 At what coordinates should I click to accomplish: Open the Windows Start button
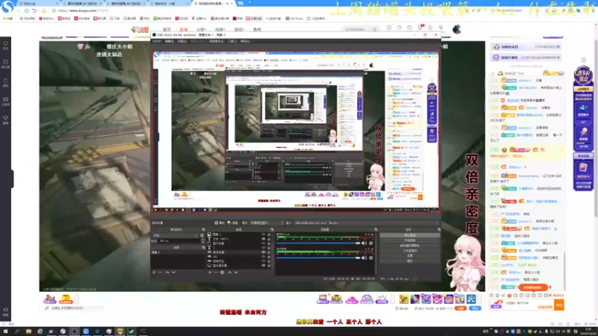coord(5,332)
